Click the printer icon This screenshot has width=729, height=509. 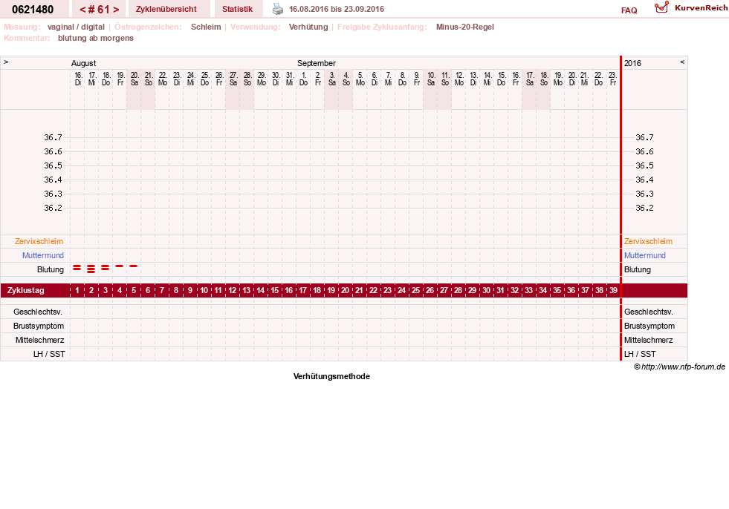(278, 9)
